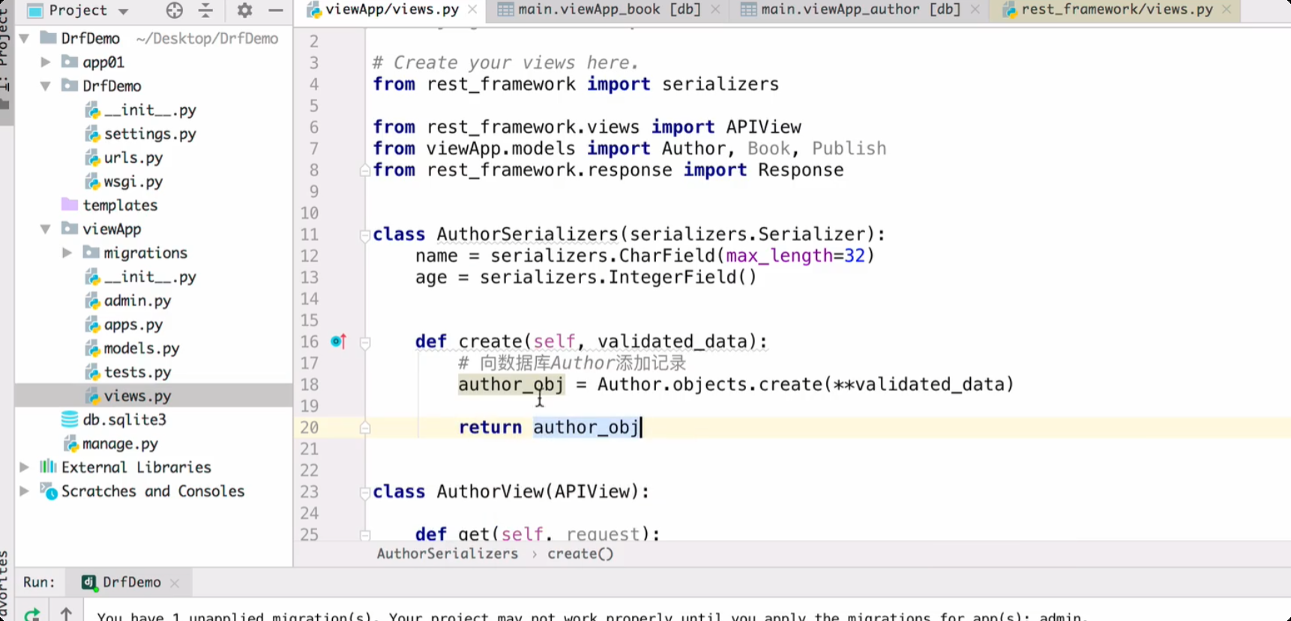Expand External Libraries node
Image resolution: width=1291 pixels, height=621 pixels.
click(x=25, y=467)
